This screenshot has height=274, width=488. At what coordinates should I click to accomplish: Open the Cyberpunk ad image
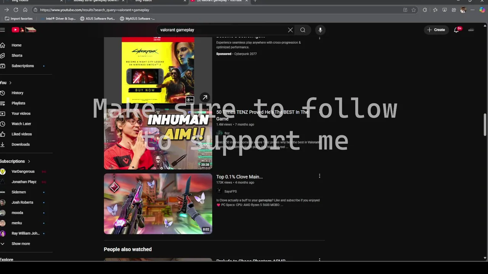pyautogui.click(x=158, y=70)
